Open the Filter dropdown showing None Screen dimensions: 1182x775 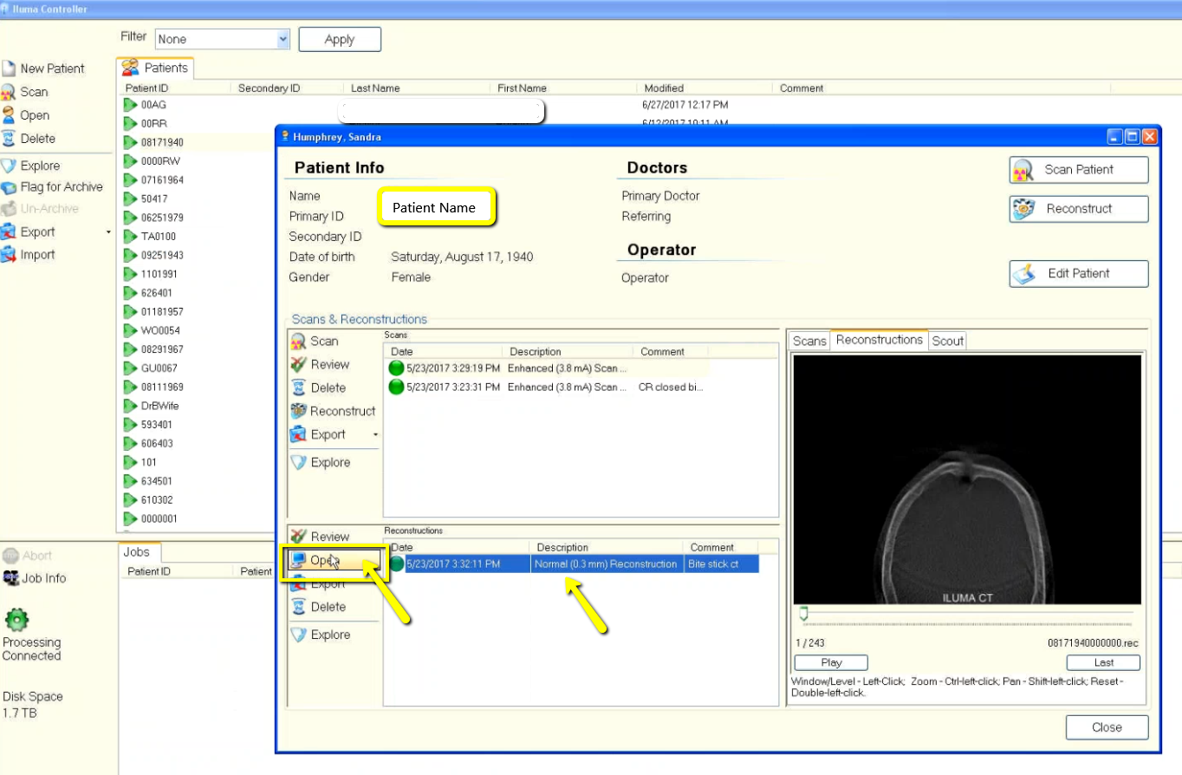pos(223,39)
